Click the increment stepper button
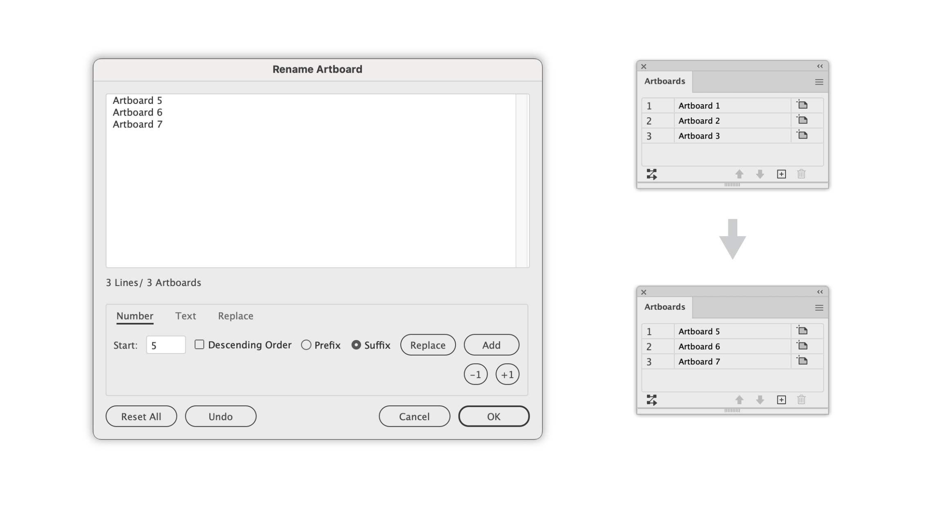The height and width of the screenshot is (519, 925). point(507,374)
